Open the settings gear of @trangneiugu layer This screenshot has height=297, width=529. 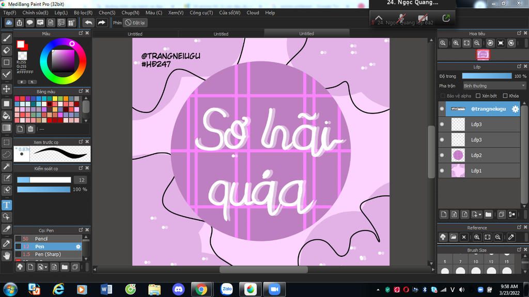click(515, 109)
